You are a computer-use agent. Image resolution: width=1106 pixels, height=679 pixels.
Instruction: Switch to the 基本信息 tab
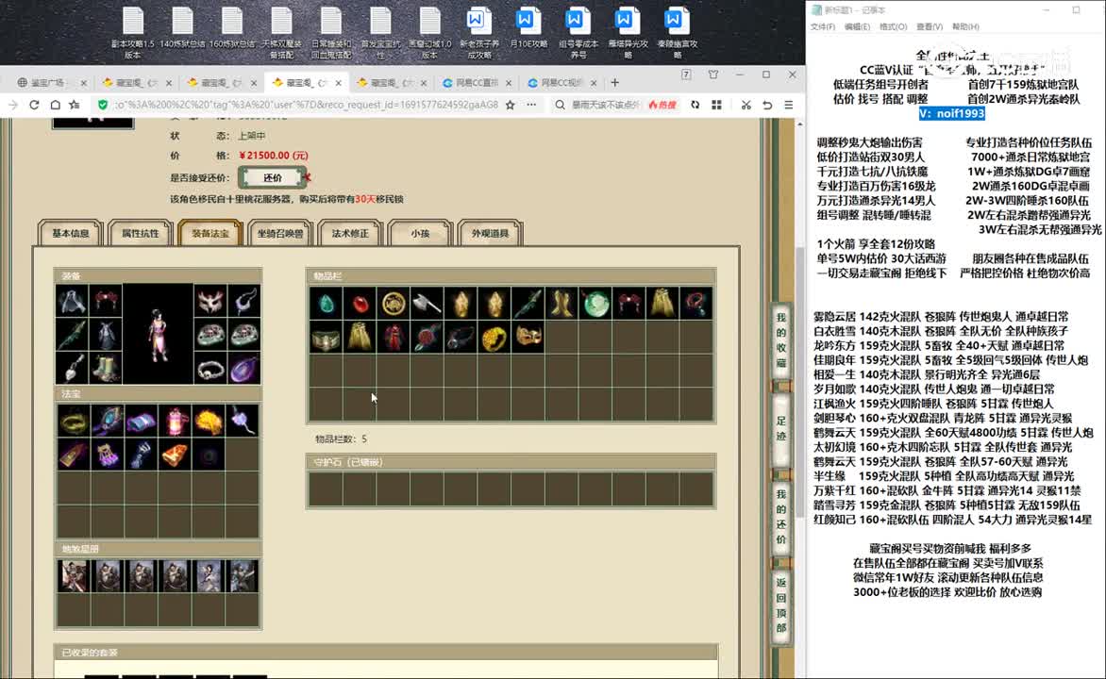click(x=71, y=233)
